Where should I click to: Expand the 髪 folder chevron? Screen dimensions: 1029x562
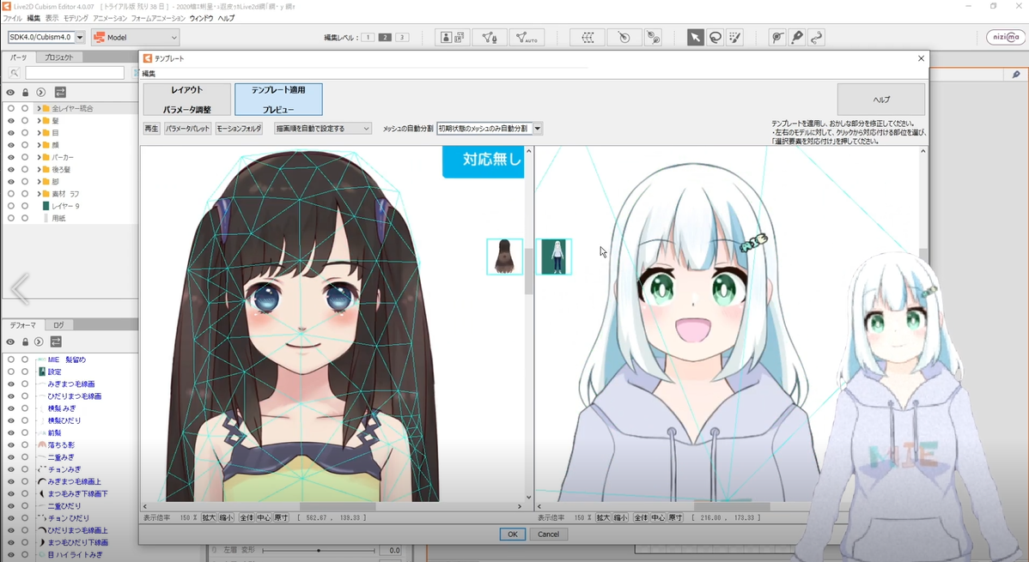click(38, 121)
